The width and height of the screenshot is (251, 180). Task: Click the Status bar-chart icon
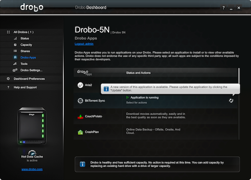point(15,38)
